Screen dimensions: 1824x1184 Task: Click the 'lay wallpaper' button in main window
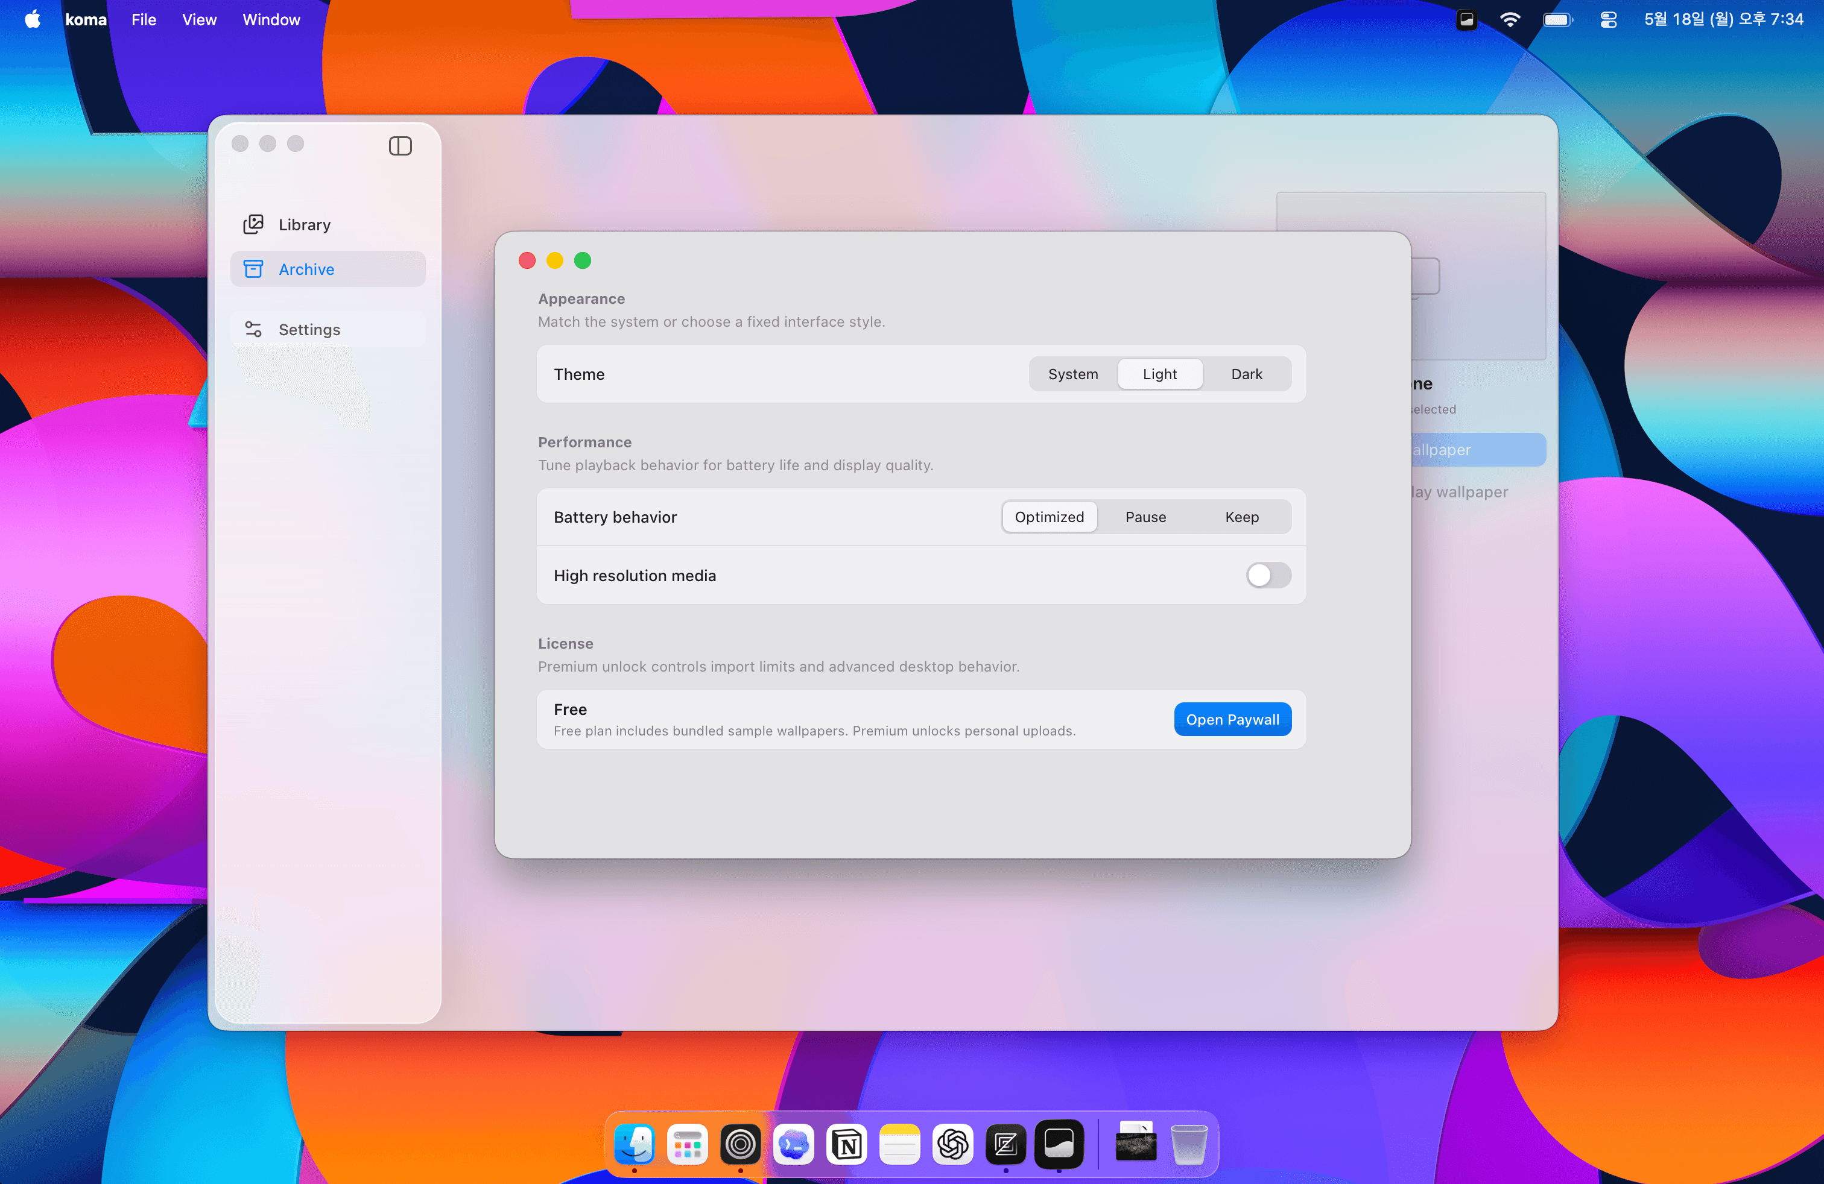click(x=1460, y=492)
